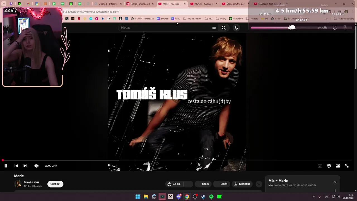Open Tomáš Klus channel name link
The width and height of the screenshot is (357, 201).
(32, 182)
